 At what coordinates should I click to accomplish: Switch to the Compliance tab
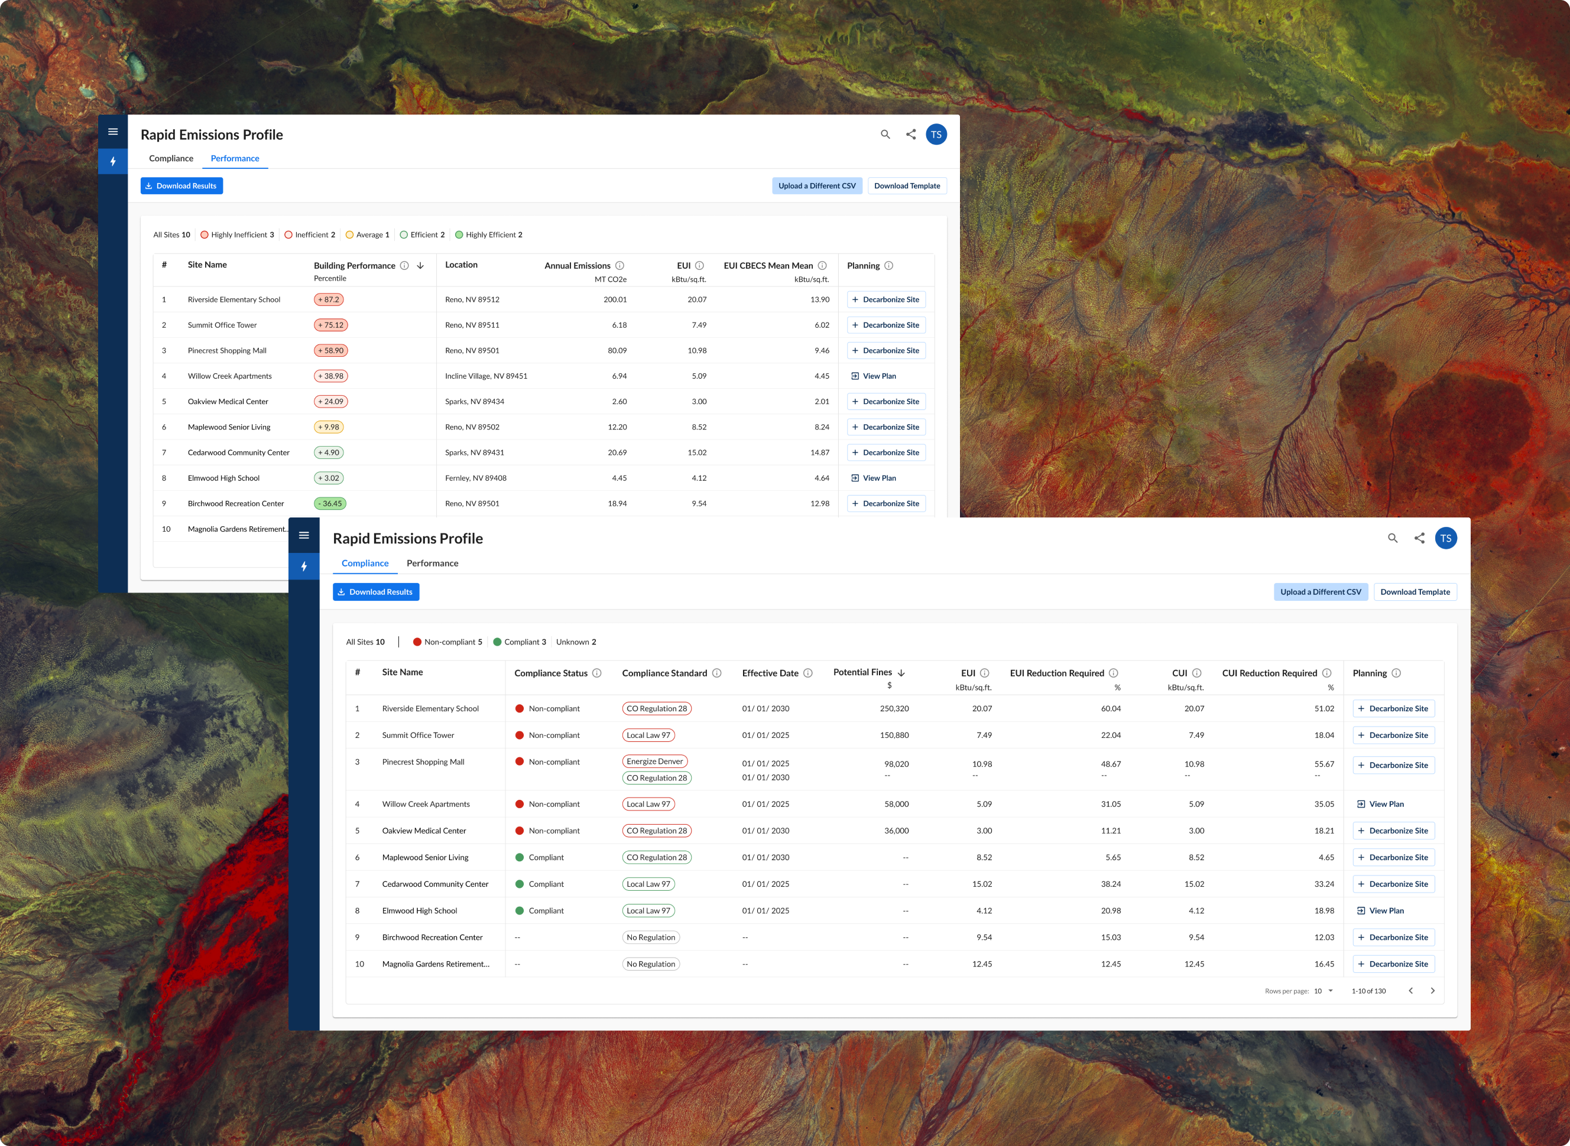pyautogui.click(x=171, y=158)
